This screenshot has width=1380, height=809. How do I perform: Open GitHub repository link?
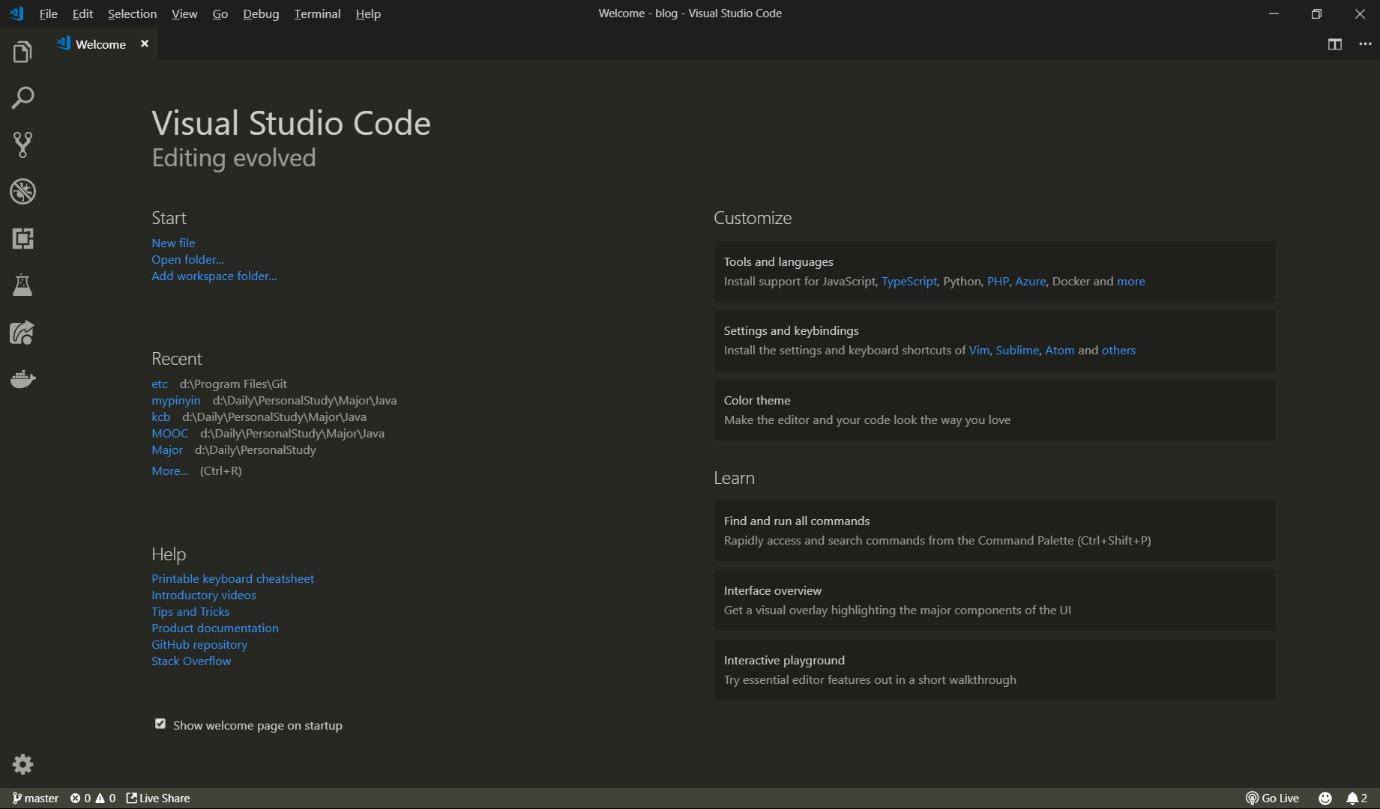click(199, 644)
